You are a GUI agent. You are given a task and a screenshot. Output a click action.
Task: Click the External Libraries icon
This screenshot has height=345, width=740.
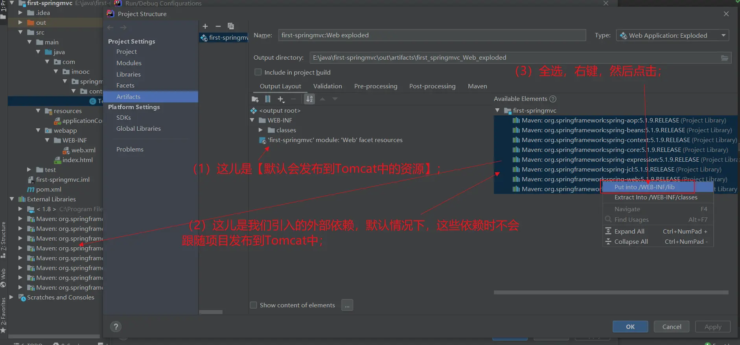click(x=22, y=199)
